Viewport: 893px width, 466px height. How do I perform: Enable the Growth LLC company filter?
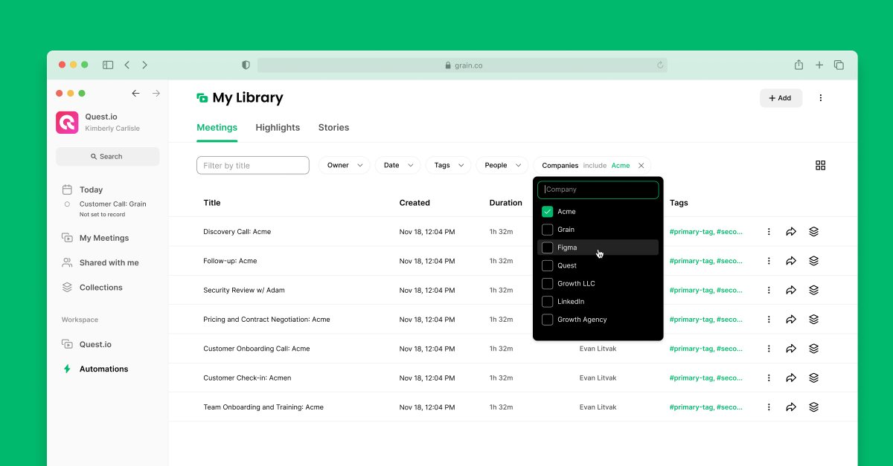click(x=546, y=283)
